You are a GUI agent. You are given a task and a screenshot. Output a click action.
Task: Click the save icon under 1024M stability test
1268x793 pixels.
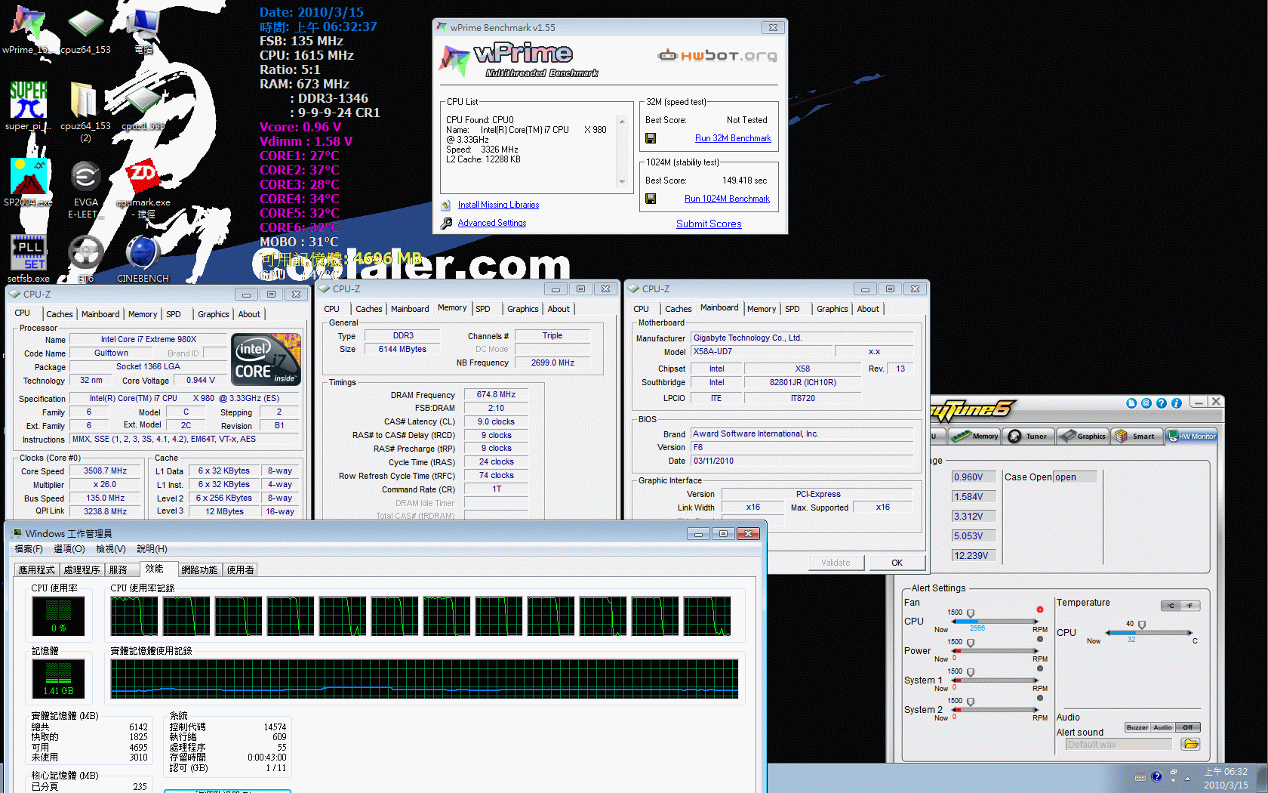tap(651, 199)
